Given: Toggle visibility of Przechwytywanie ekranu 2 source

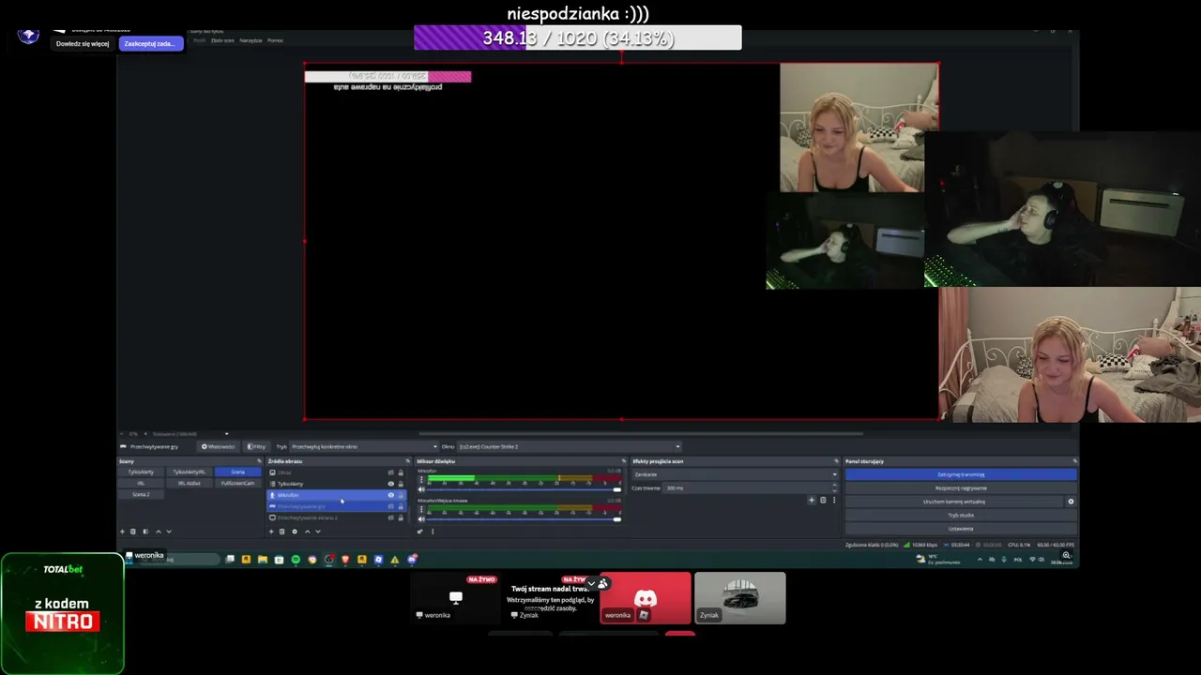Looking at the screenshot, I should point(390,517).
